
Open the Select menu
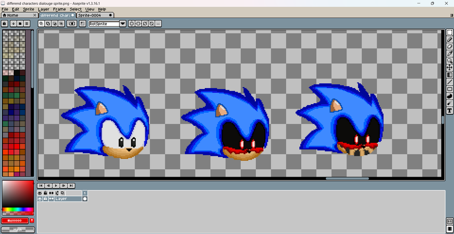pos(76,9)
